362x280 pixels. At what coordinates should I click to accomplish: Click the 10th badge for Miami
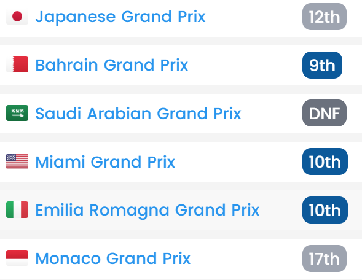pyautogui.click(x=325, y=161)
